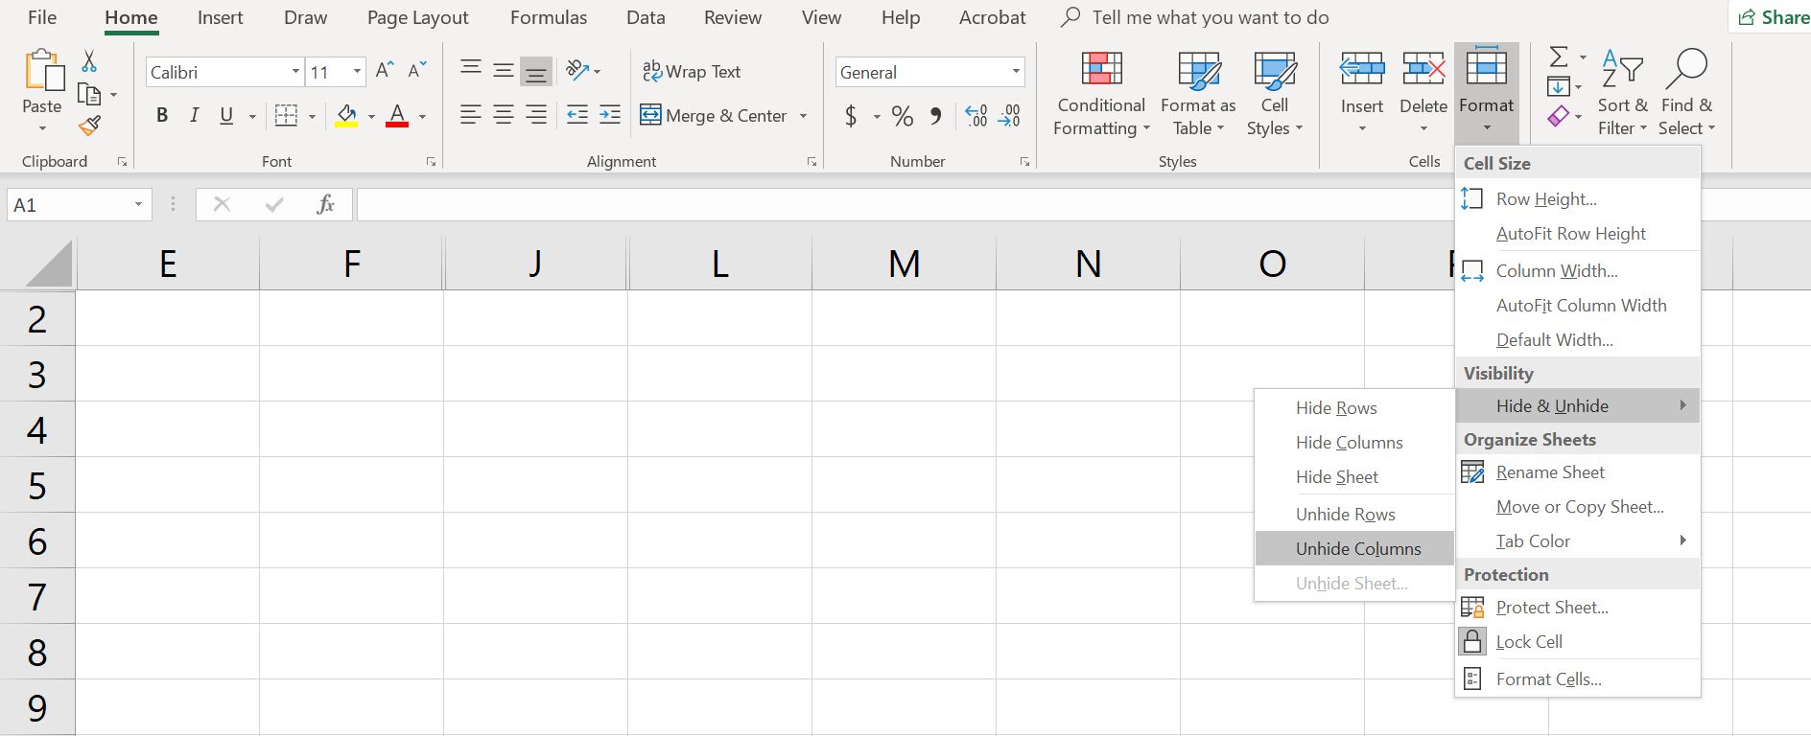Click Find & Select button

1686,94
